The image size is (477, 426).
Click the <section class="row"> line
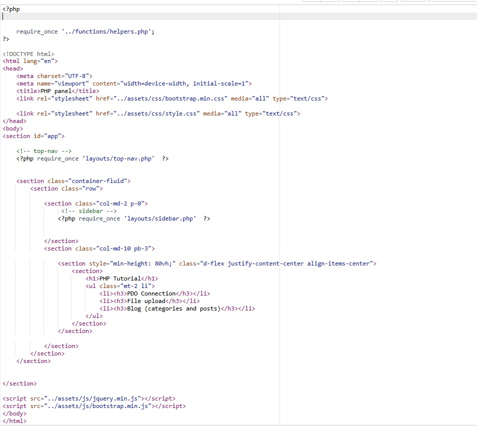coord(66,188)
